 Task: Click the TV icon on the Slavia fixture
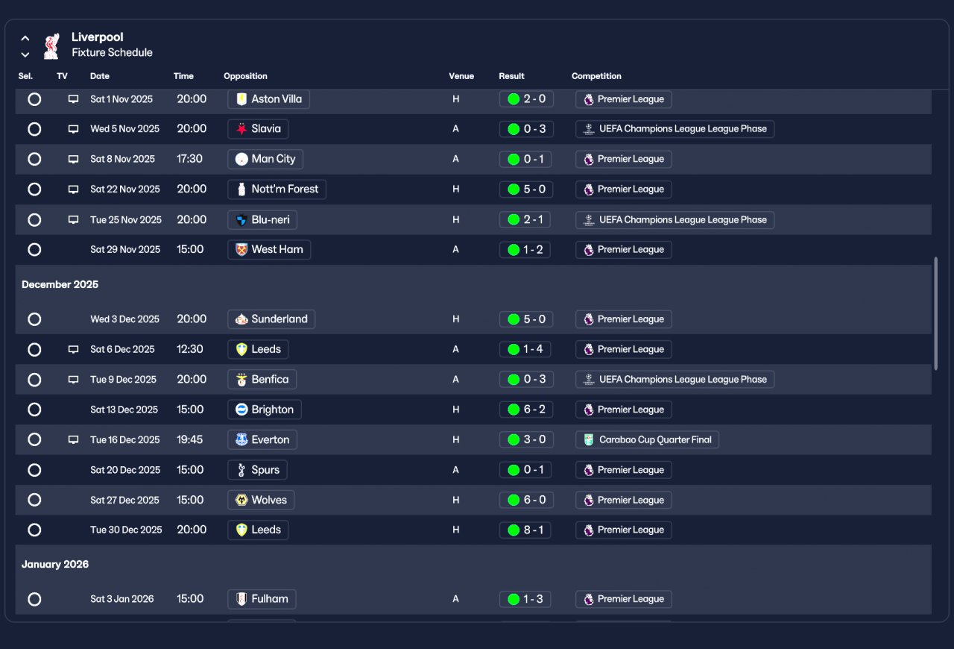tap(73, 129)
